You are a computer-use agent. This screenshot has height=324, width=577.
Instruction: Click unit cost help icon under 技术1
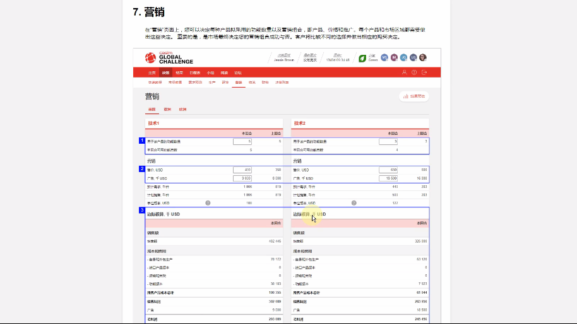[208, 203]
